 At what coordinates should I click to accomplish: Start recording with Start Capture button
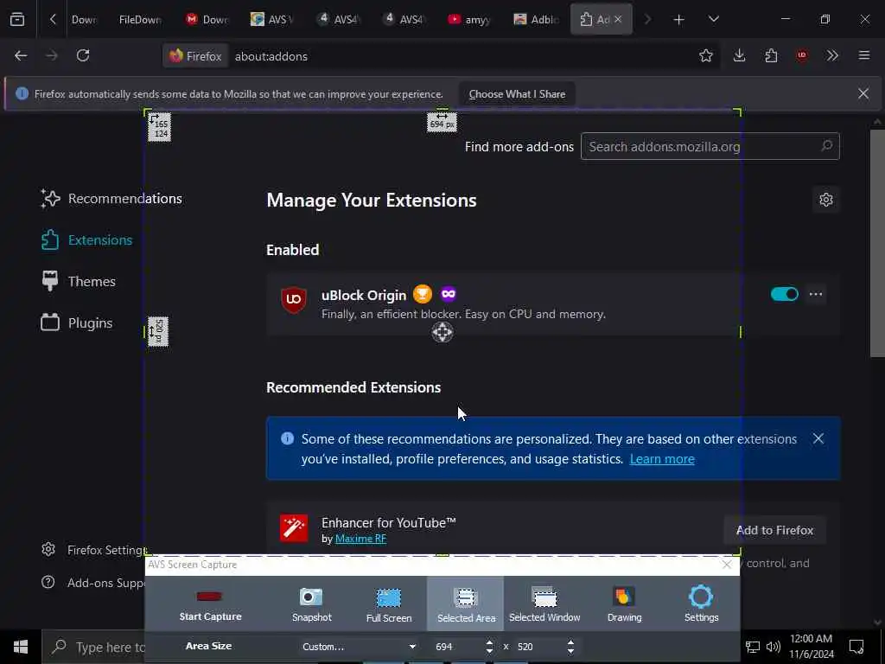pyautogui.click(x=210, y=604)
